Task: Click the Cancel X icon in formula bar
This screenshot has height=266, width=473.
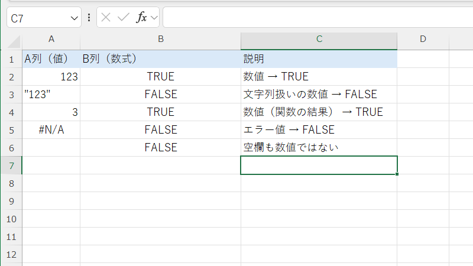Action: 106,18
